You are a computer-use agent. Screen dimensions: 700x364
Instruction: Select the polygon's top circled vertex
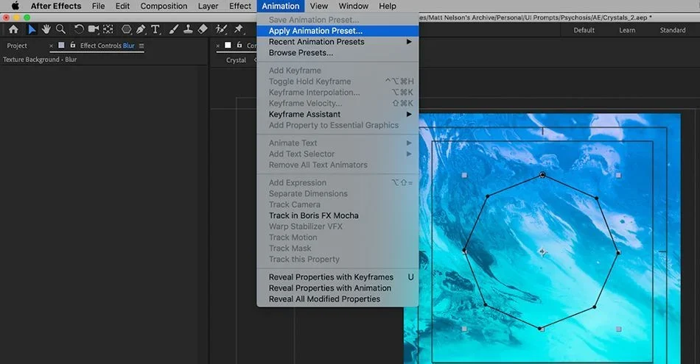coord(542,175)
